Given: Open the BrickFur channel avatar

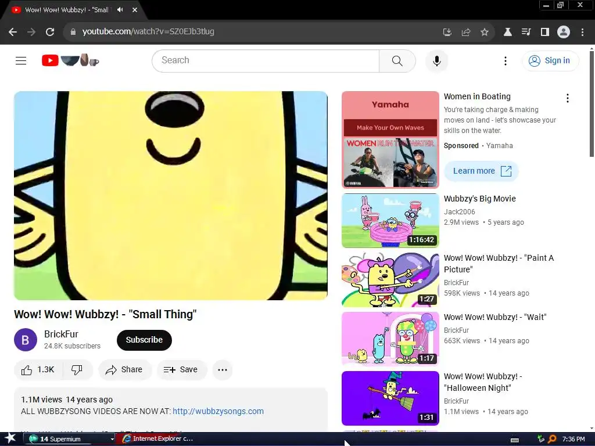Looking at the screenshot, I should coord(26,340).
